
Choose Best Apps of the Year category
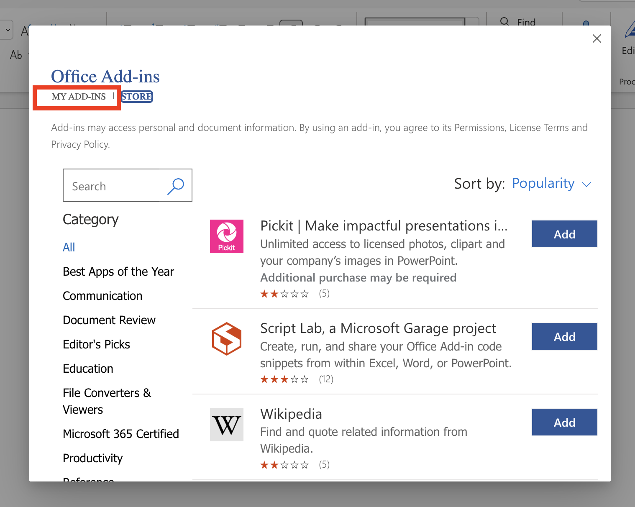(x=118, y=271)
